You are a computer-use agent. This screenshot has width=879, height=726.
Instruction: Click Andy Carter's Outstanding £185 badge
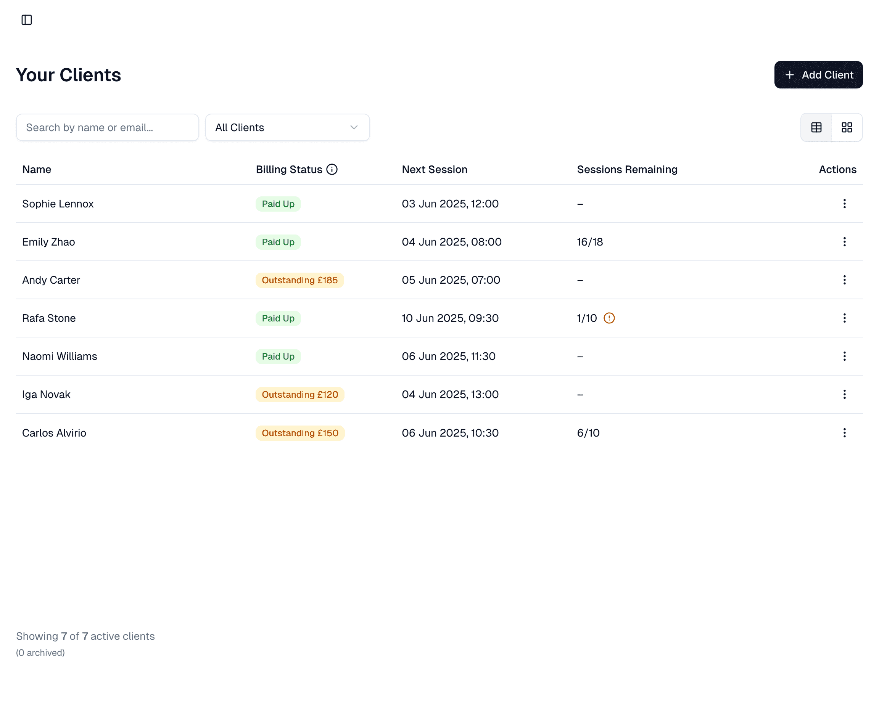299,280
